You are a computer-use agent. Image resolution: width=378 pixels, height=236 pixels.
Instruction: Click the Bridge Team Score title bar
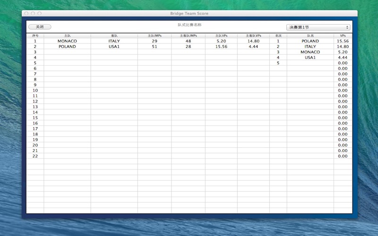(189, 14)
